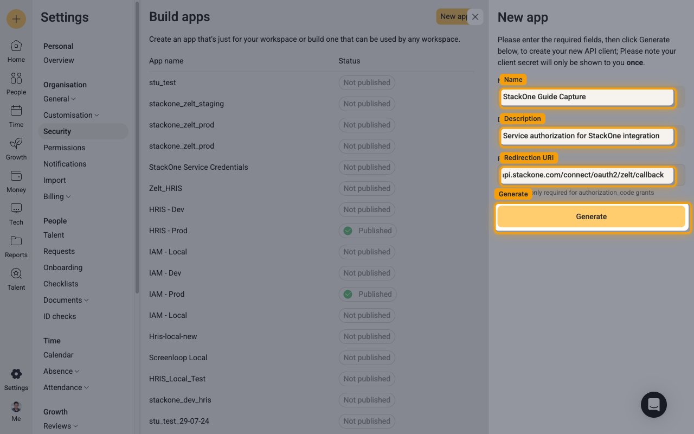
Task: Open Notifications settings
Action: [65, 164]
